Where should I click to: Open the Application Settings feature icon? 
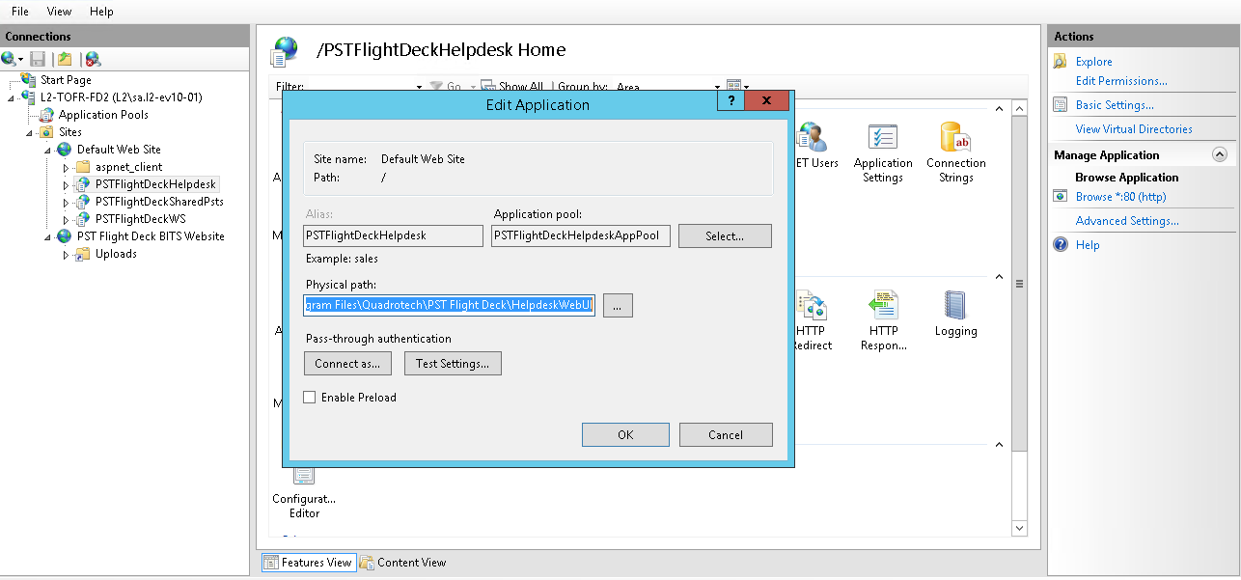882,138
